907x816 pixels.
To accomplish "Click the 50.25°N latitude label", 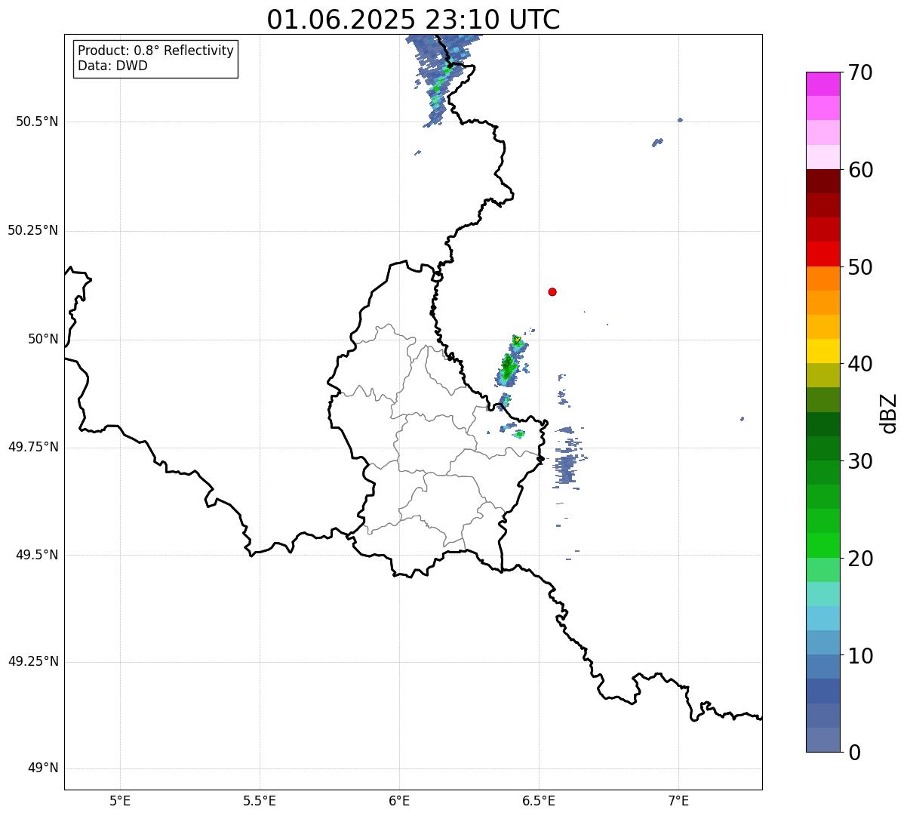I will click(33, 230).
